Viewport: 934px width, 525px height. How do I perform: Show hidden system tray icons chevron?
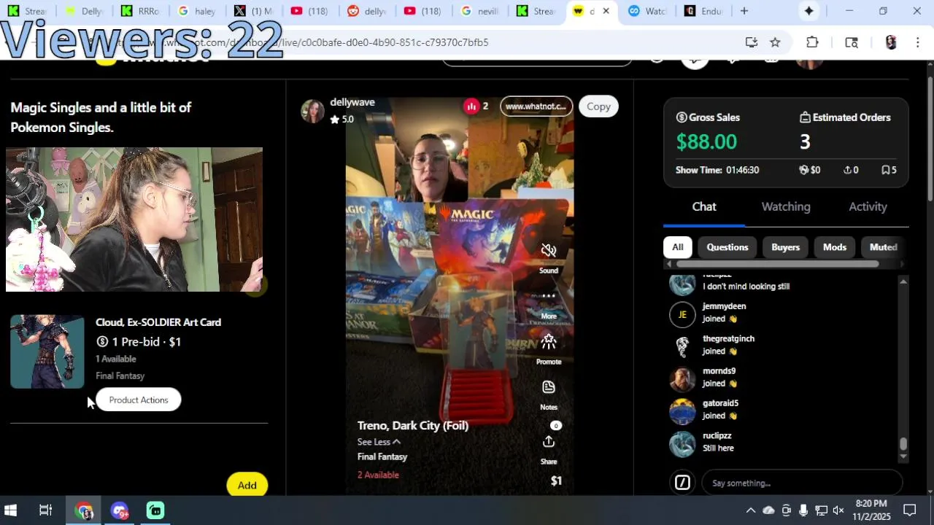(x=750, y=510)
